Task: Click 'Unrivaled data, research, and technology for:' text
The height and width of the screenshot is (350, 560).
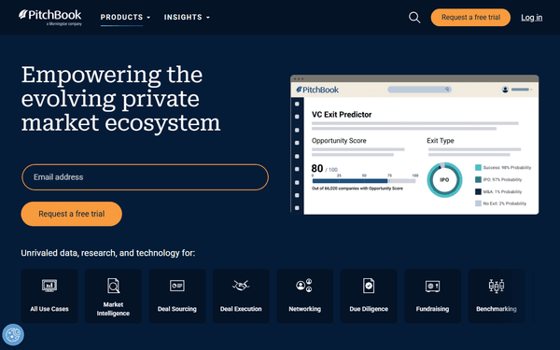Action: coord(108,253)
